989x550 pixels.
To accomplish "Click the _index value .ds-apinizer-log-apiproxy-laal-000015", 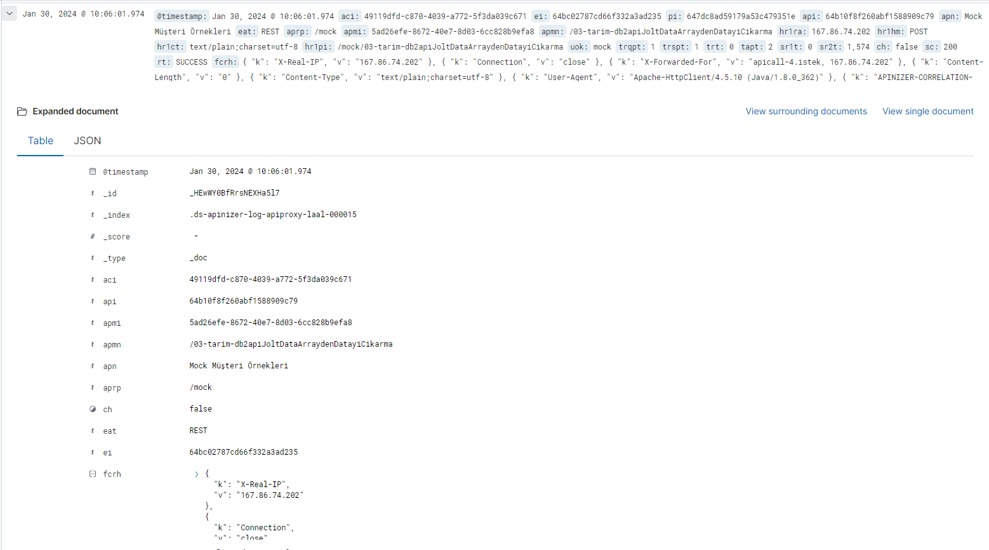I will 273,215.
